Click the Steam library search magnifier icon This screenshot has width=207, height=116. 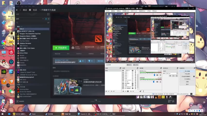click(x=17, y=23)
